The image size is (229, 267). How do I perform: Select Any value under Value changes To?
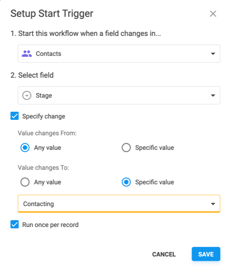click(25, 182)
